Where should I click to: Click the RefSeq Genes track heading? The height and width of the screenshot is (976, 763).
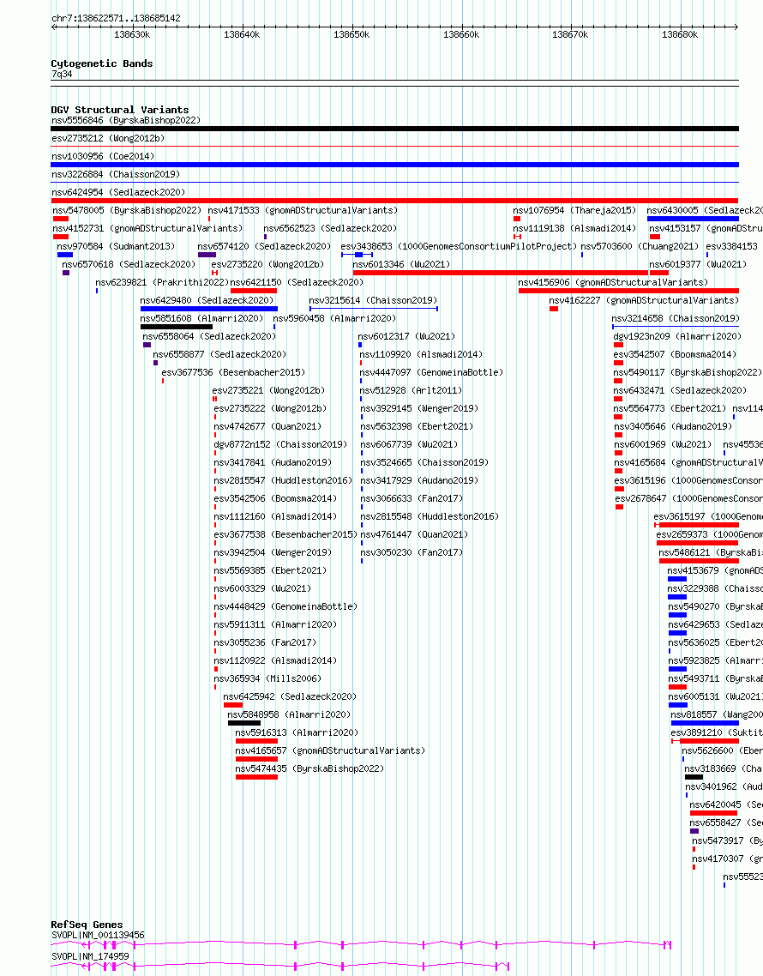click(x=87, y=925)
